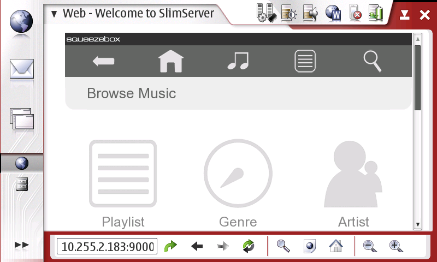Open the Squeezebox search magnifier
The width and height of the screenshot is (437, 262).
pos(372,61)
